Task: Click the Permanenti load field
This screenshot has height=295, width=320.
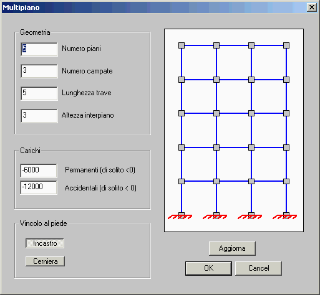Action: 39,171
